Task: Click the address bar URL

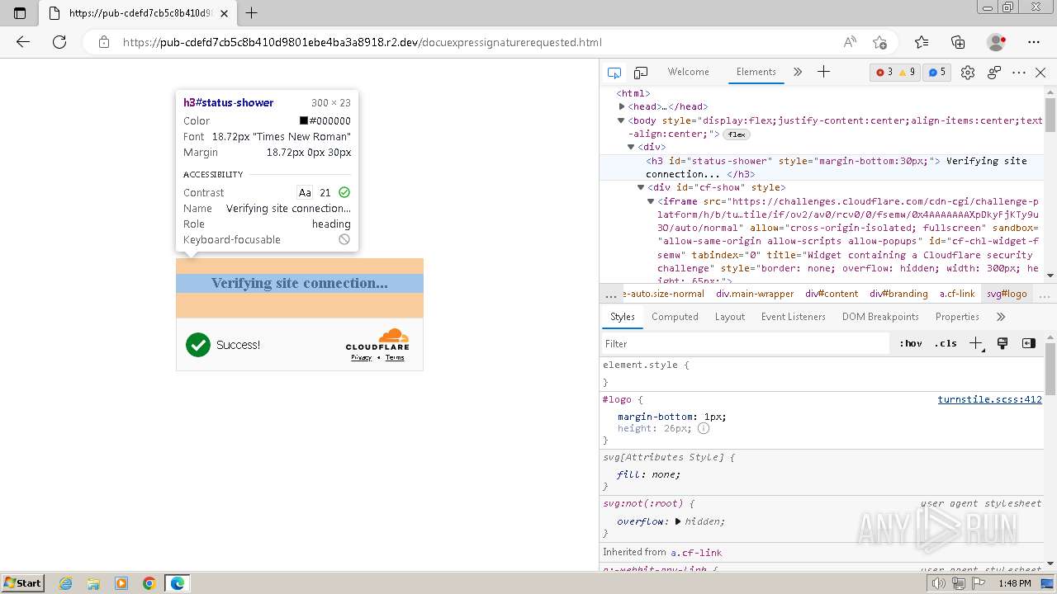Action: pos(362,42)
